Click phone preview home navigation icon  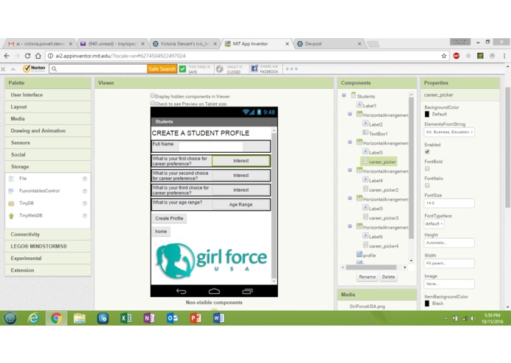(214, 292)
